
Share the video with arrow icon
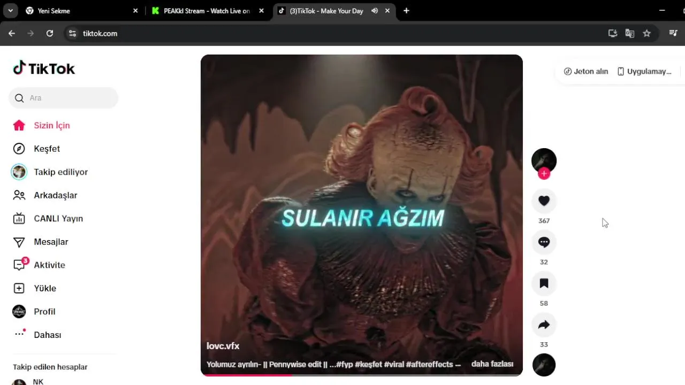point(544,325)
